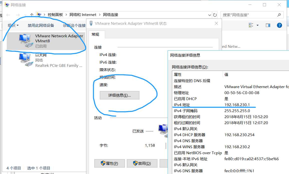Click 禁用此网络设备 toolbar command
Viewport: 289px width, 174px height.
coord(41,26)
